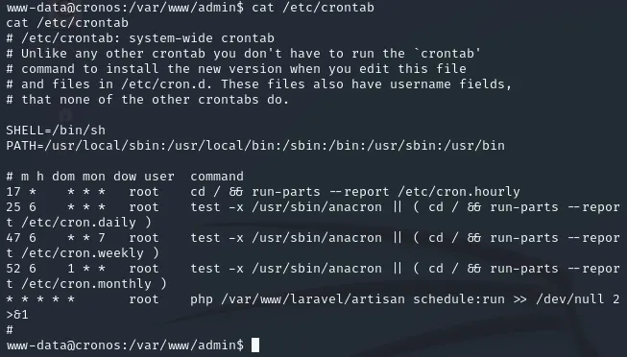Click the quoted `crontab' word in the comments
This screenshot has height=357, width=627.
click(447, 54)
